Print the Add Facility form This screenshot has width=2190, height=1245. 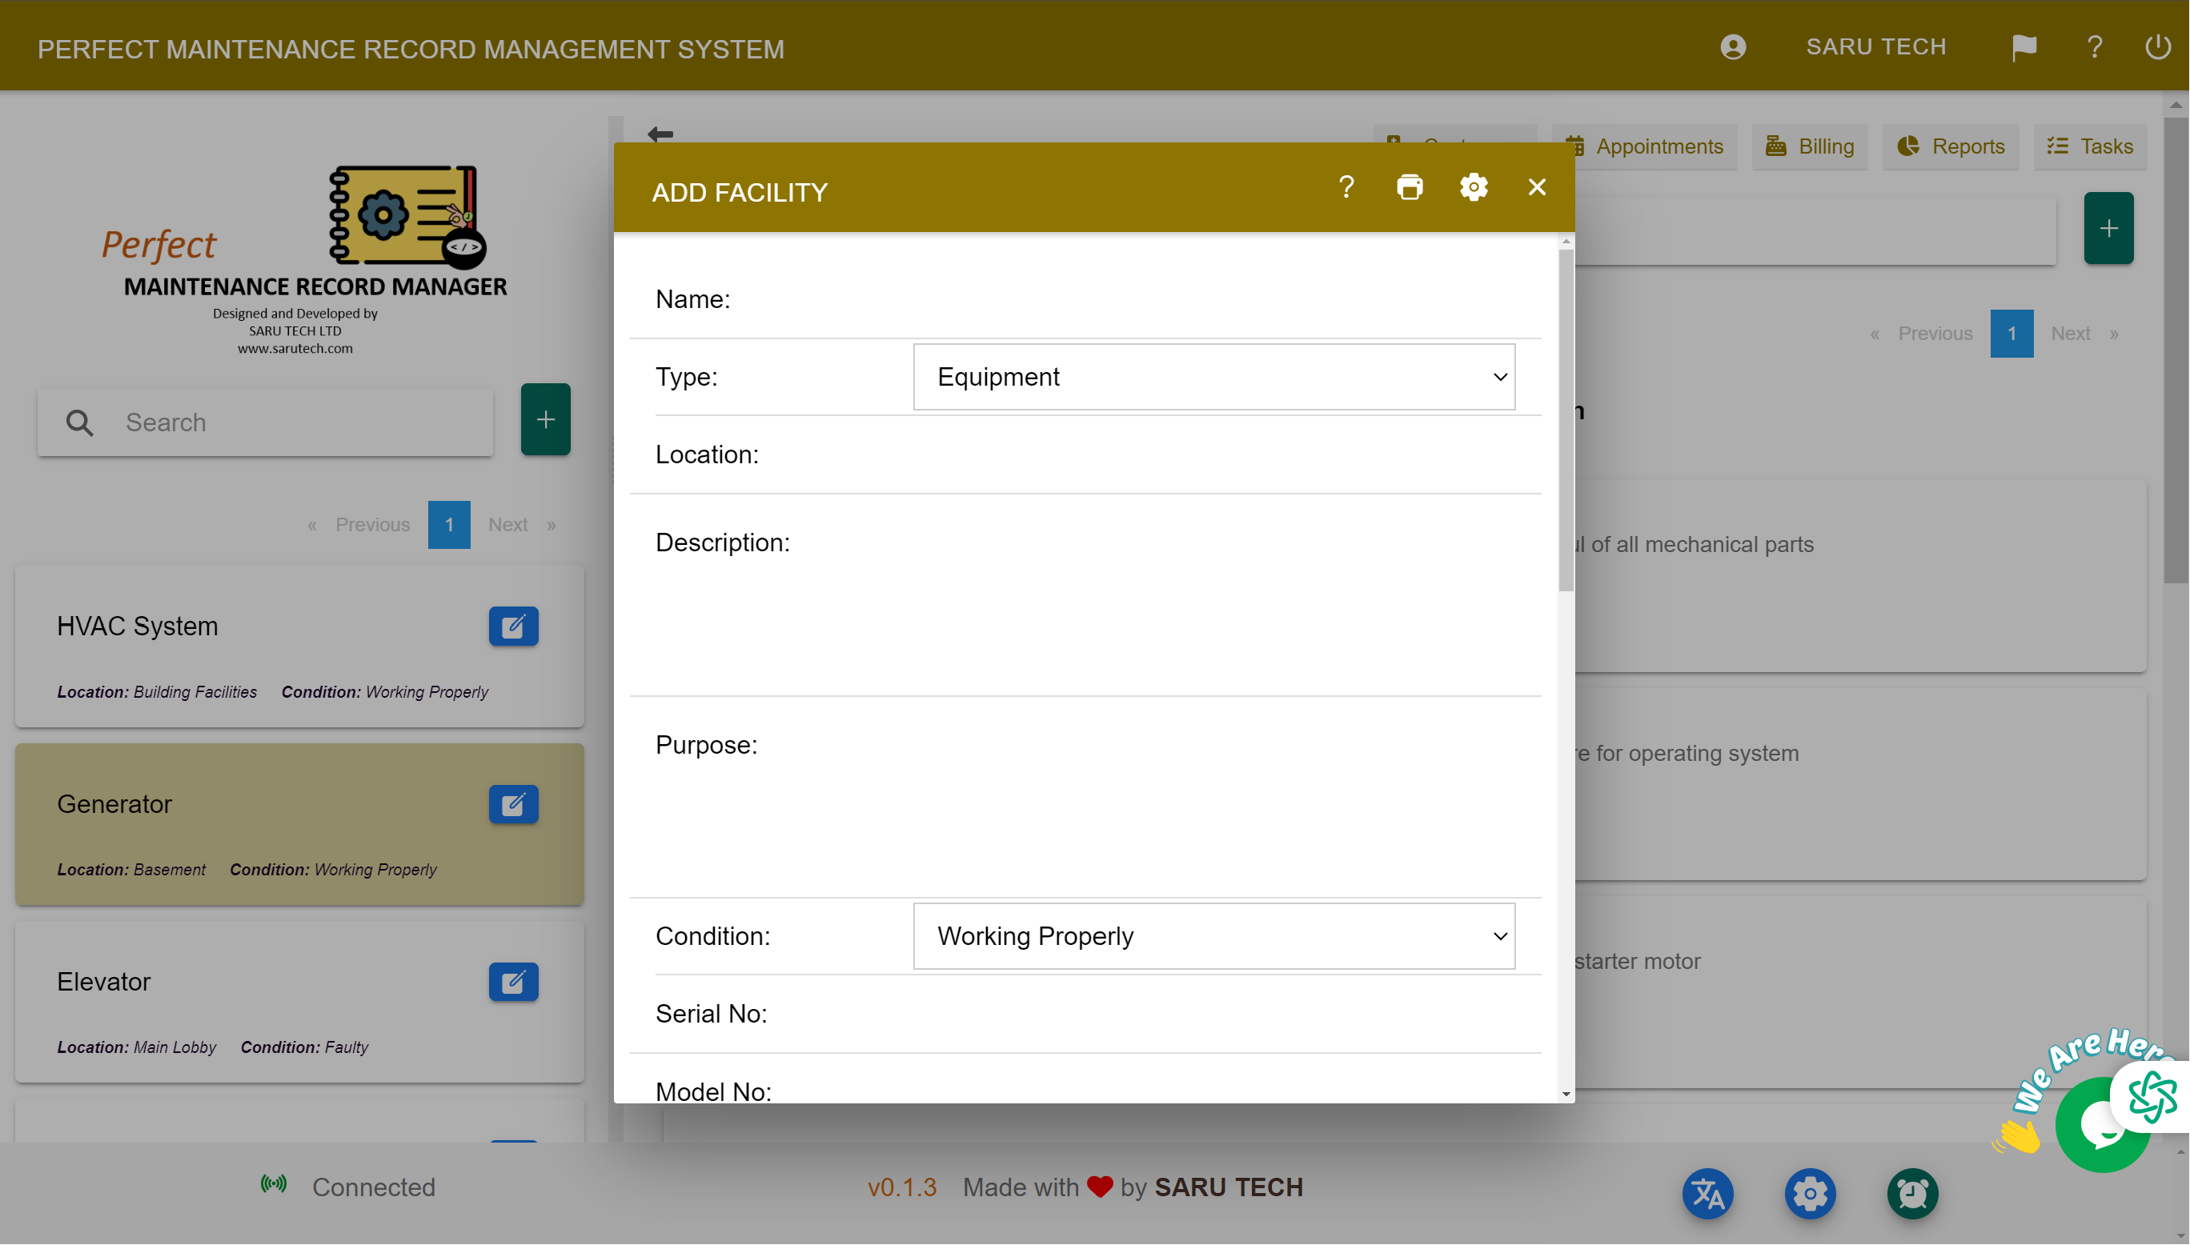tap(1410, 187)
